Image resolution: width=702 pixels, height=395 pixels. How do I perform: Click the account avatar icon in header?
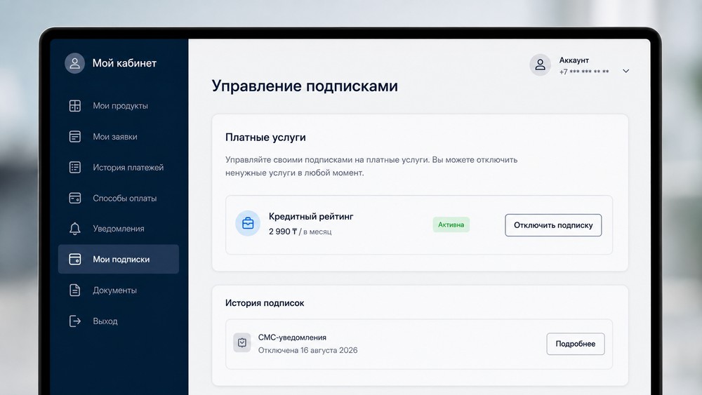point(540,65)
